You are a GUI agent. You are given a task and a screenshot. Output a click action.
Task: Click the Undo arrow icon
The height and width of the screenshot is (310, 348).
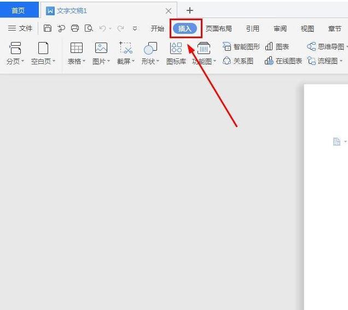point(102,28)
